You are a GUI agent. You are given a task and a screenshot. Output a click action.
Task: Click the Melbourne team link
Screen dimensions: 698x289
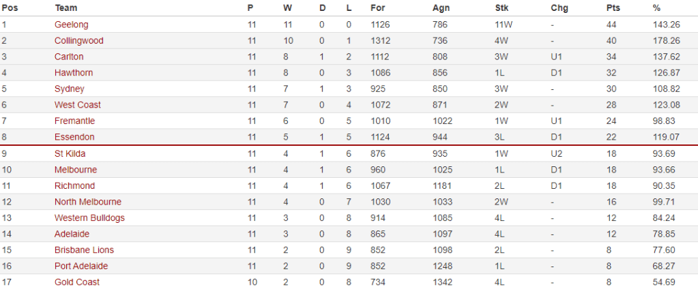[76, 170]
